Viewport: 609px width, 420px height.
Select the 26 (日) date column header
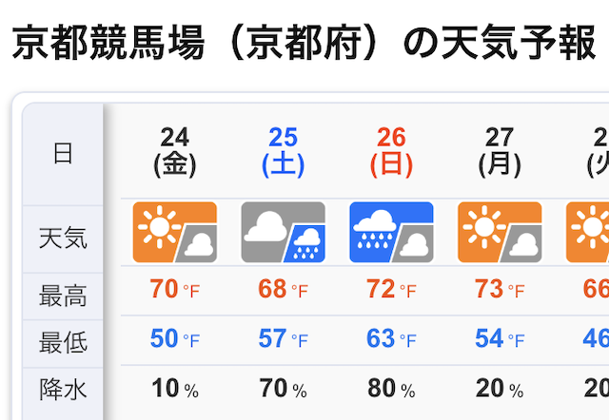391,152
